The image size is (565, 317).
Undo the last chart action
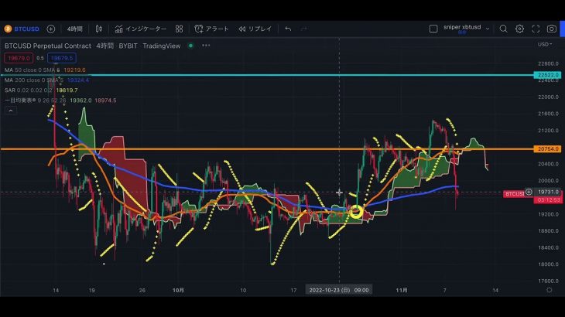[288, 29]
